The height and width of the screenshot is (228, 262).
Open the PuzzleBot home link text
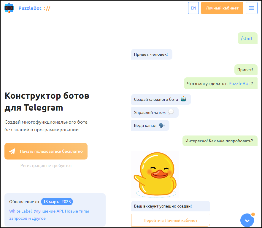pyautogui.click(x=30, y=8)
